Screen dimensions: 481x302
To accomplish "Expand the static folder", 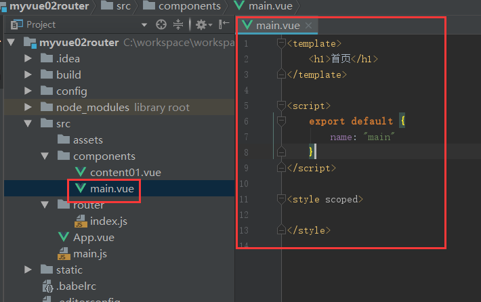I will (28, 269).
